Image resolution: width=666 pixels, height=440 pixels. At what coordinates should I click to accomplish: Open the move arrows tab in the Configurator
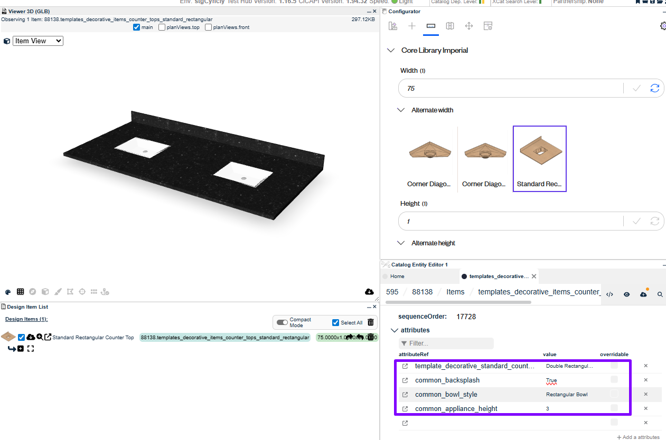click(x=468, y=26)
